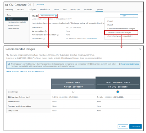Click the Firmware and Drivers Addon info icon
This screenshot has width=146, height=133.
[x=57, y=35]
